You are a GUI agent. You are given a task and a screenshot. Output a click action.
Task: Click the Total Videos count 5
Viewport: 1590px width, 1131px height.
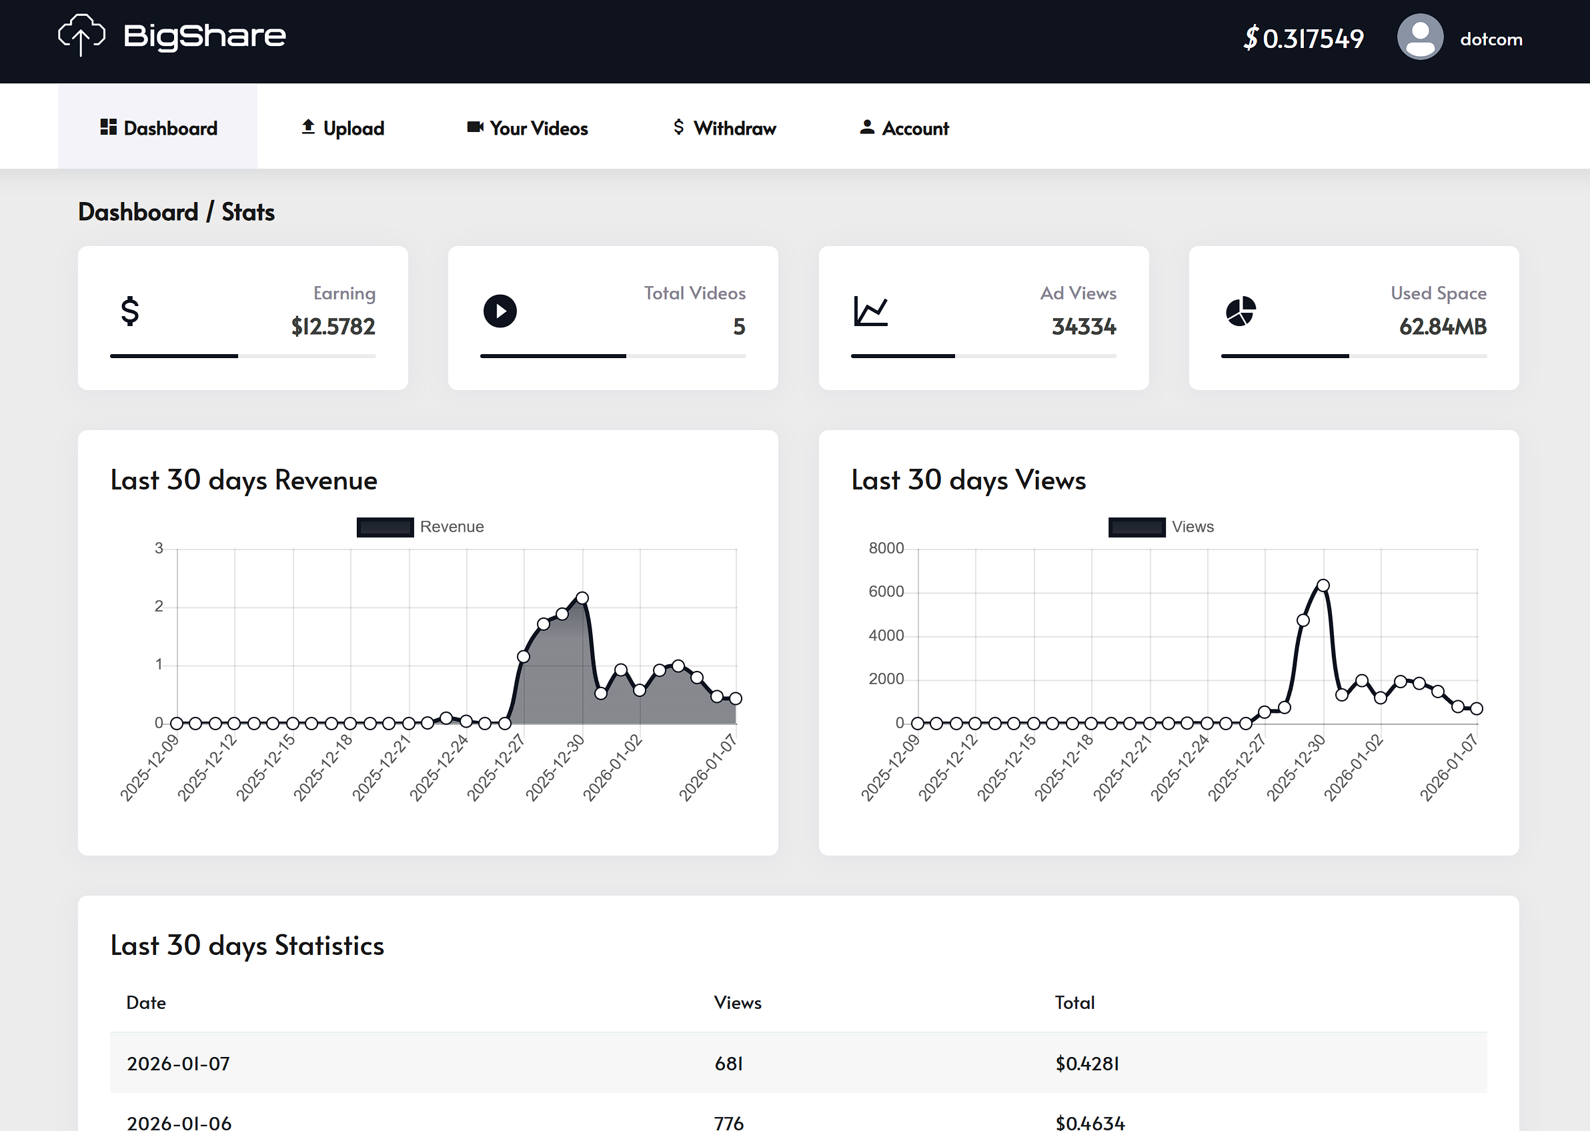[739, 327]
